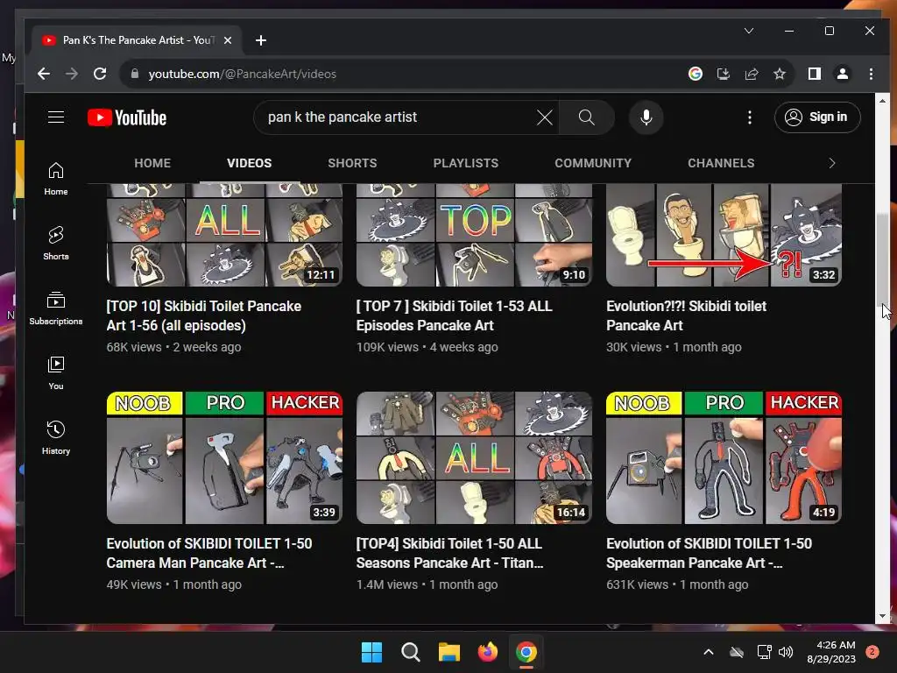Open YouTube settings three-dot menu
The image size is (897, 673).
[x=750, y=117]
